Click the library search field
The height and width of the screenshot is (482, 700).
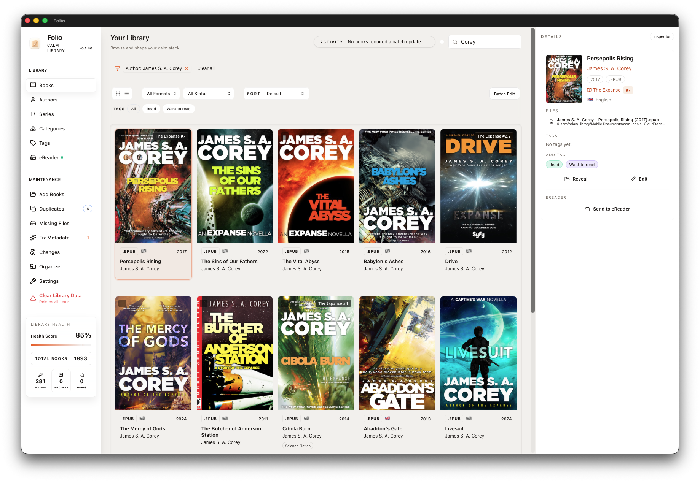[488, 42]
